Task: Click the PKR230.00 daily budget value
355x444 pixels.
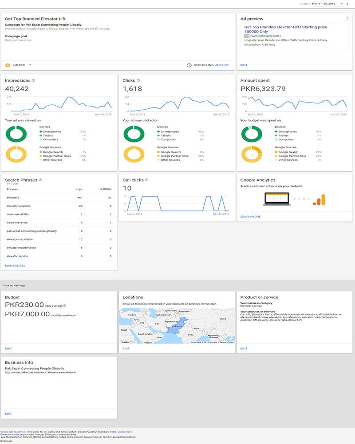Action: [24, 305]
